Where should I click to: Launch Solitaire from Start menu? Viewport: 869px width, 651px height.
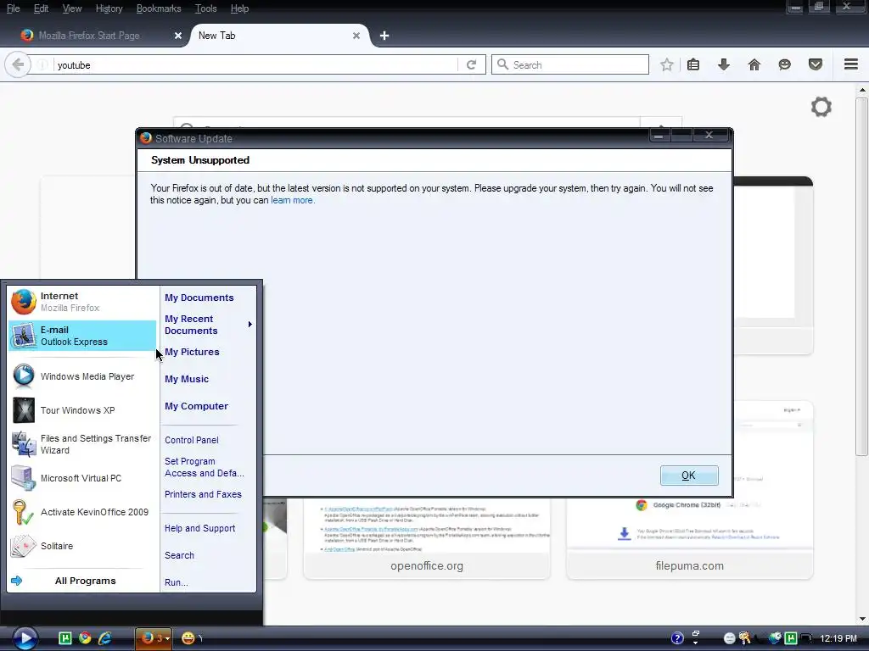[83, 546]
